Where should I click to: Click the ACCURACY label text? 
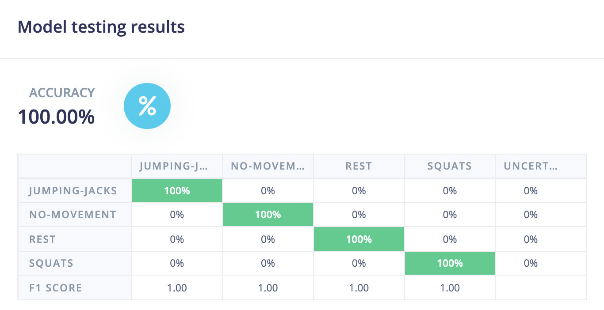pyautogui.click(x=62, y=93)
